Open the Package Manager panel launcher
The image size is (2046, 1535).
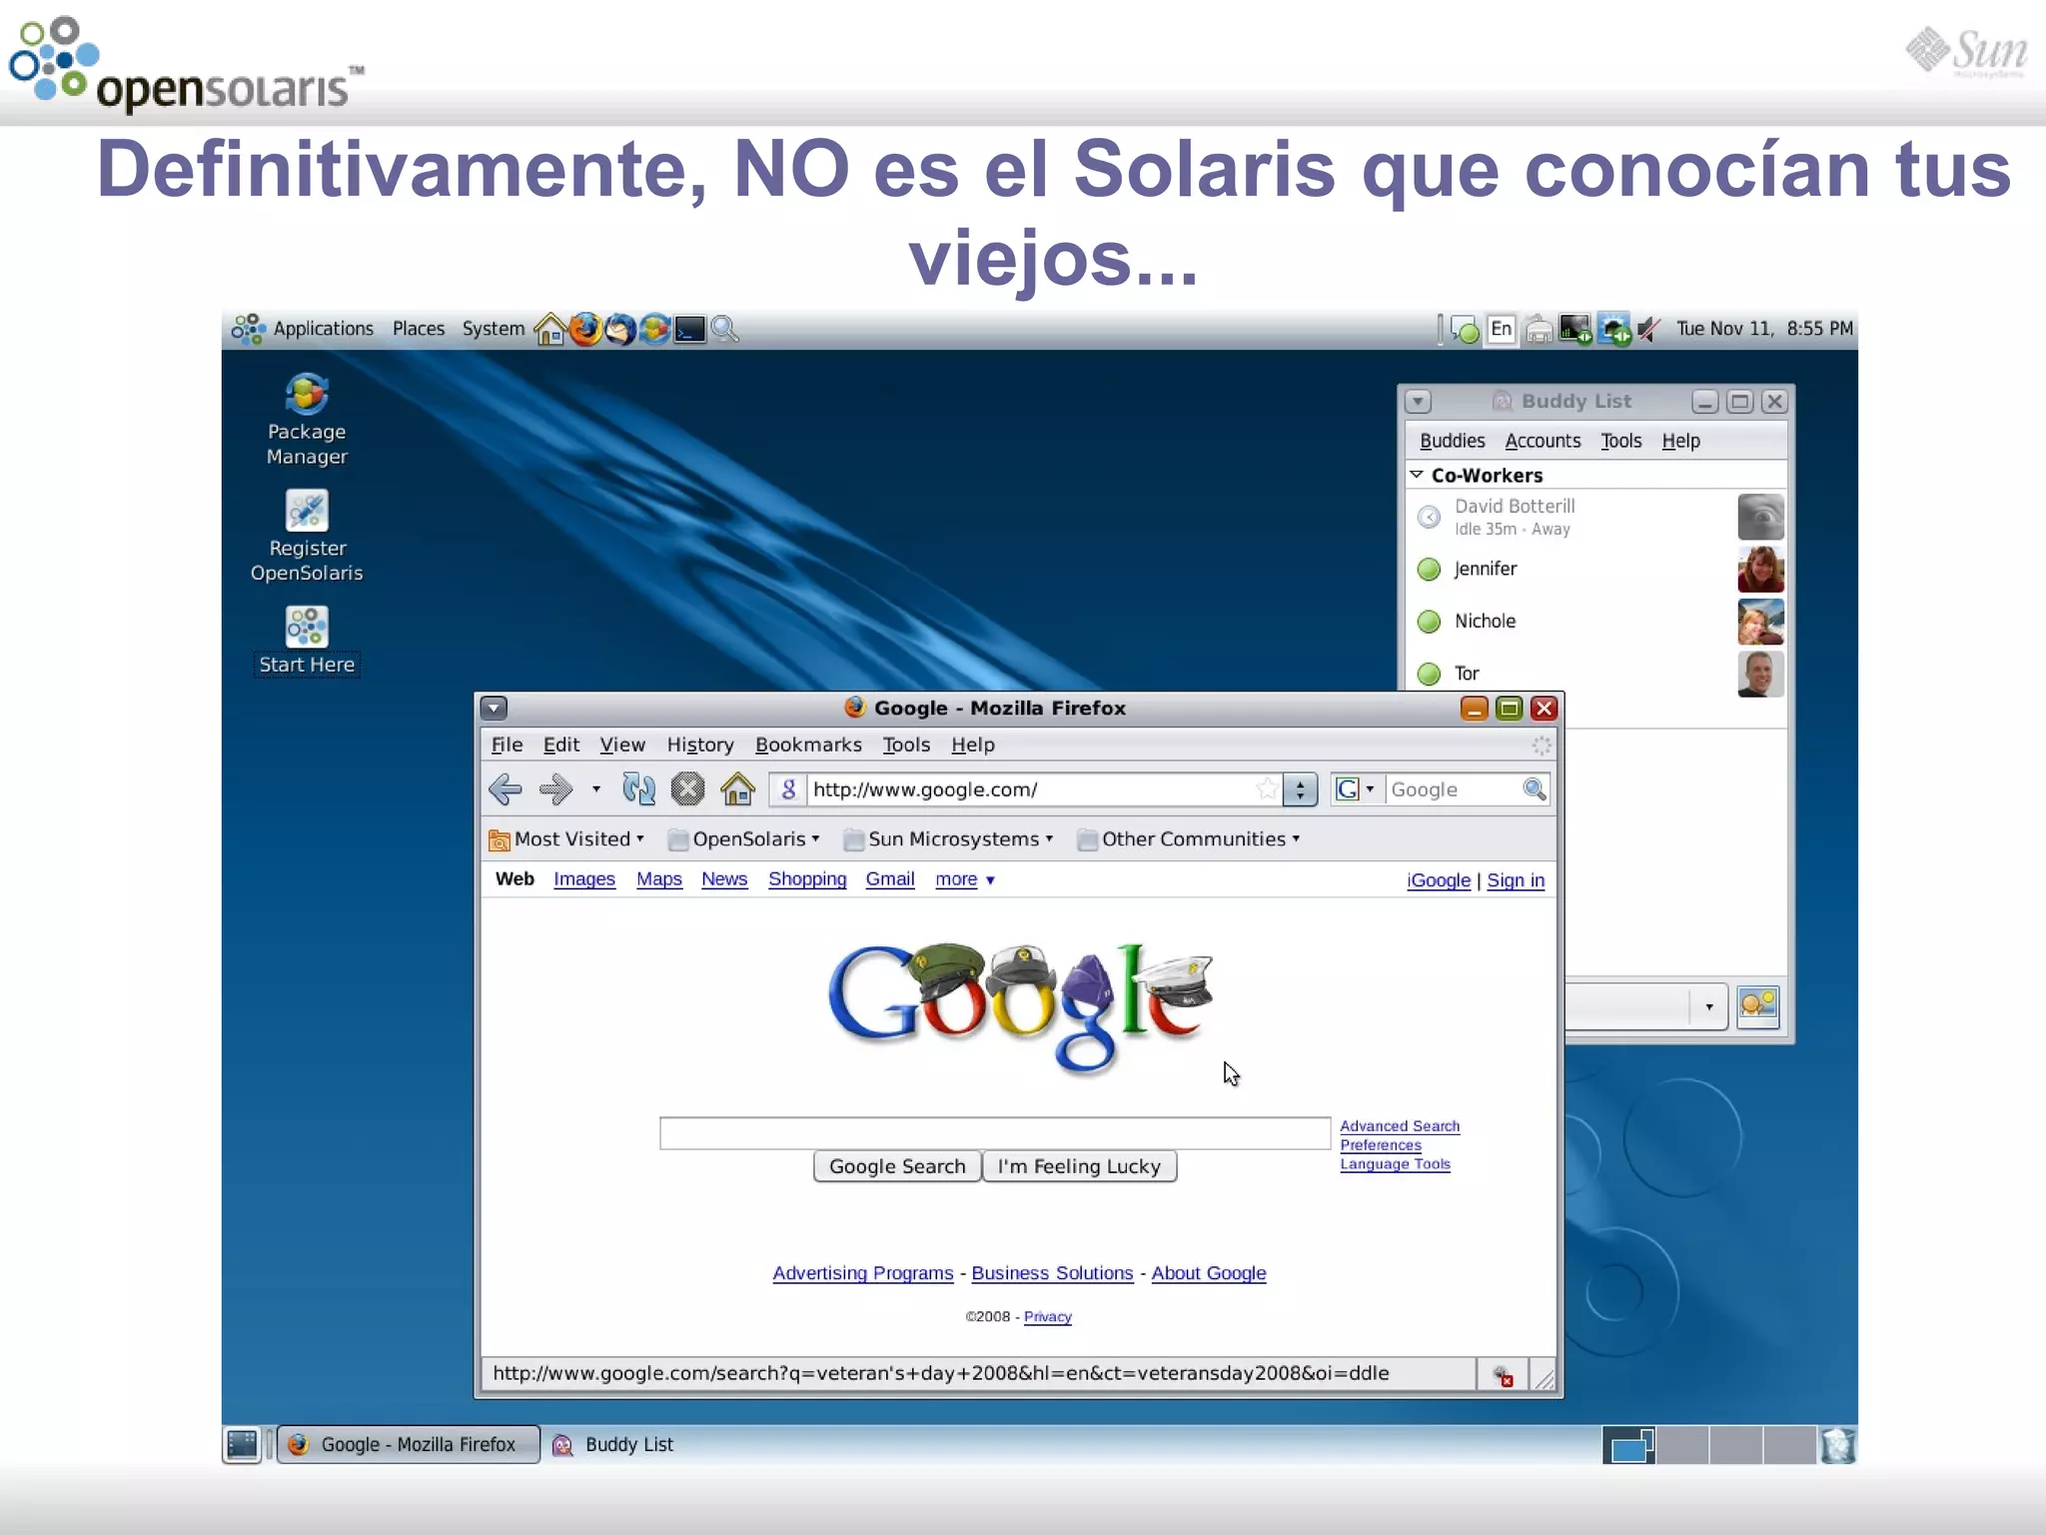(654, 329)
